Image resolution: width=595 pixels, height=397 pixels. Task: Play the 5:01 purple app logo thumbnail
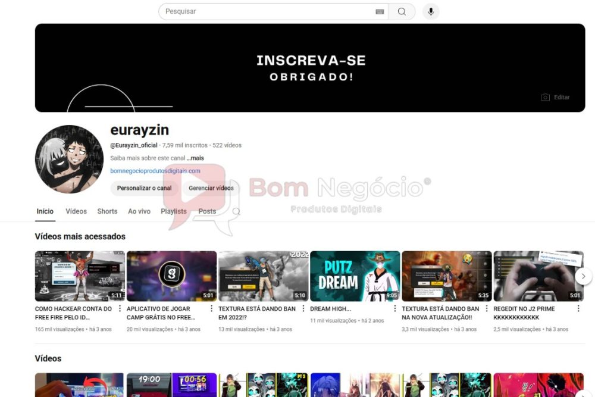171,276
